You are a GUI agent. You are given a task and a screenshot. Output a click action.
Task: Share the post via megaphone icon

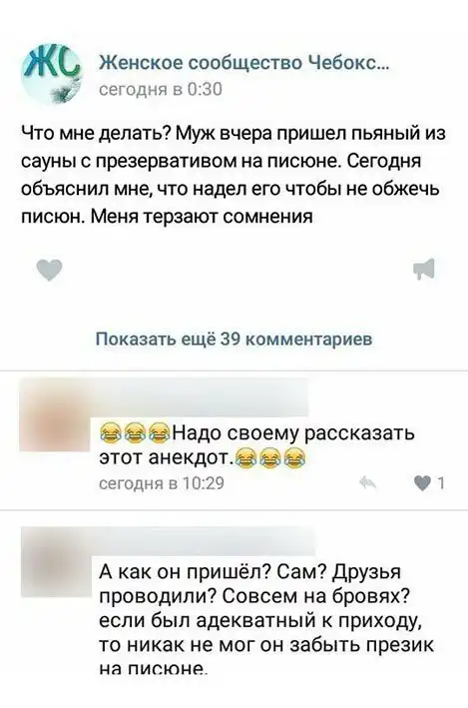tap(424, 269)
